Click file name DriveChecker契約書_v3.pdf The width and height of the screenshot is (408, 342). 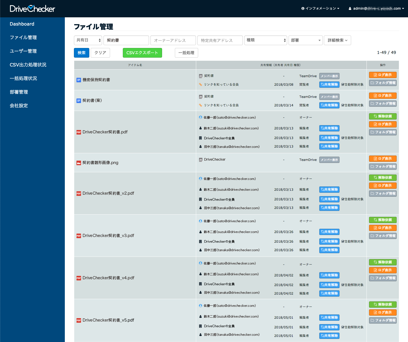108,236
